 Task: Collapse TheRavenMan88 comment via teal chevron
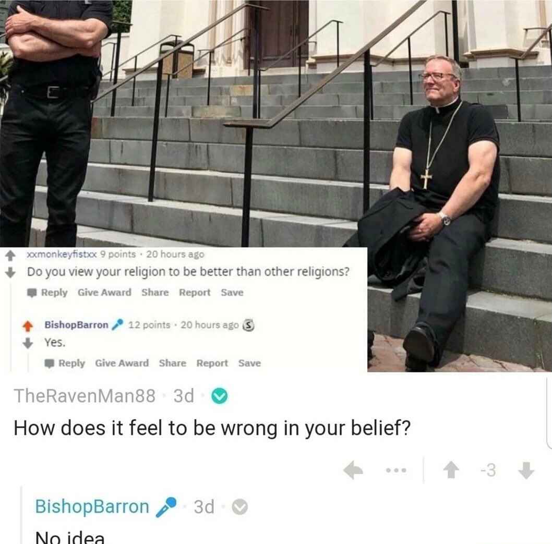[x=220, y=395]
